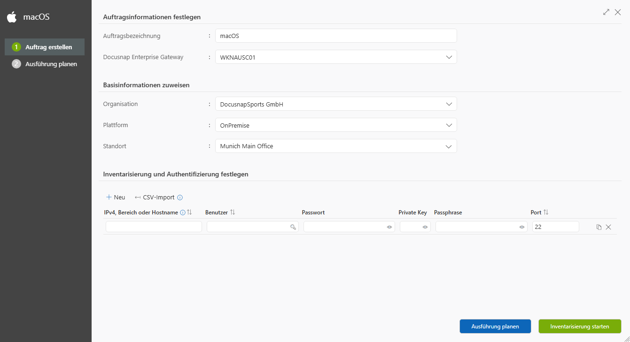Screen dimensions: 630x342
Task: Click the Organisation label
Action: click(120, 104)
